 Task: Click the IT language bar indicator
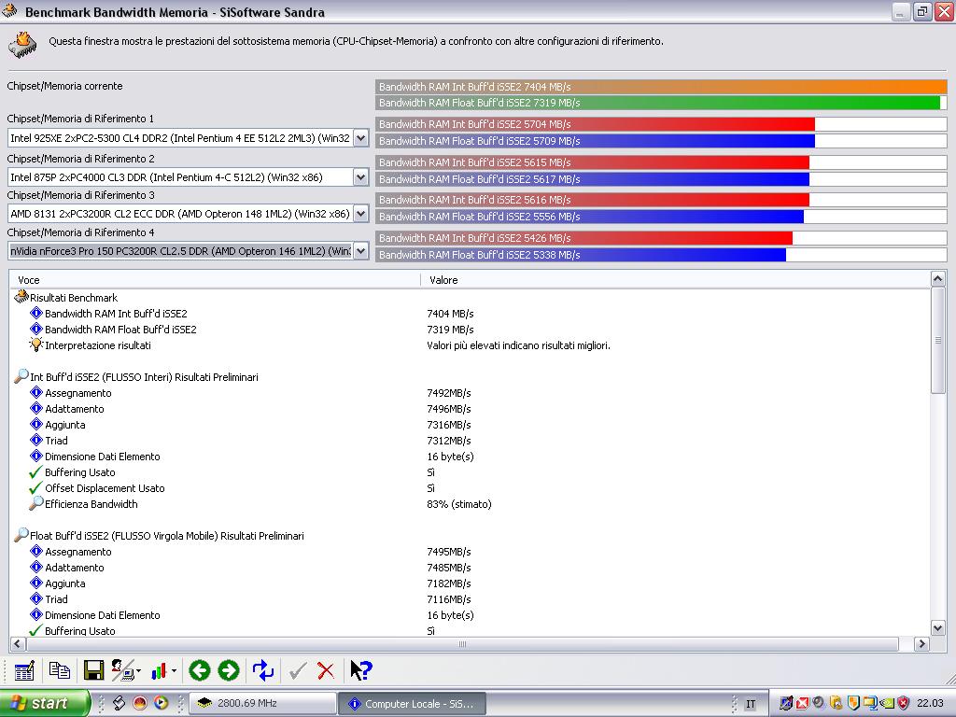(x=751, y=704)
